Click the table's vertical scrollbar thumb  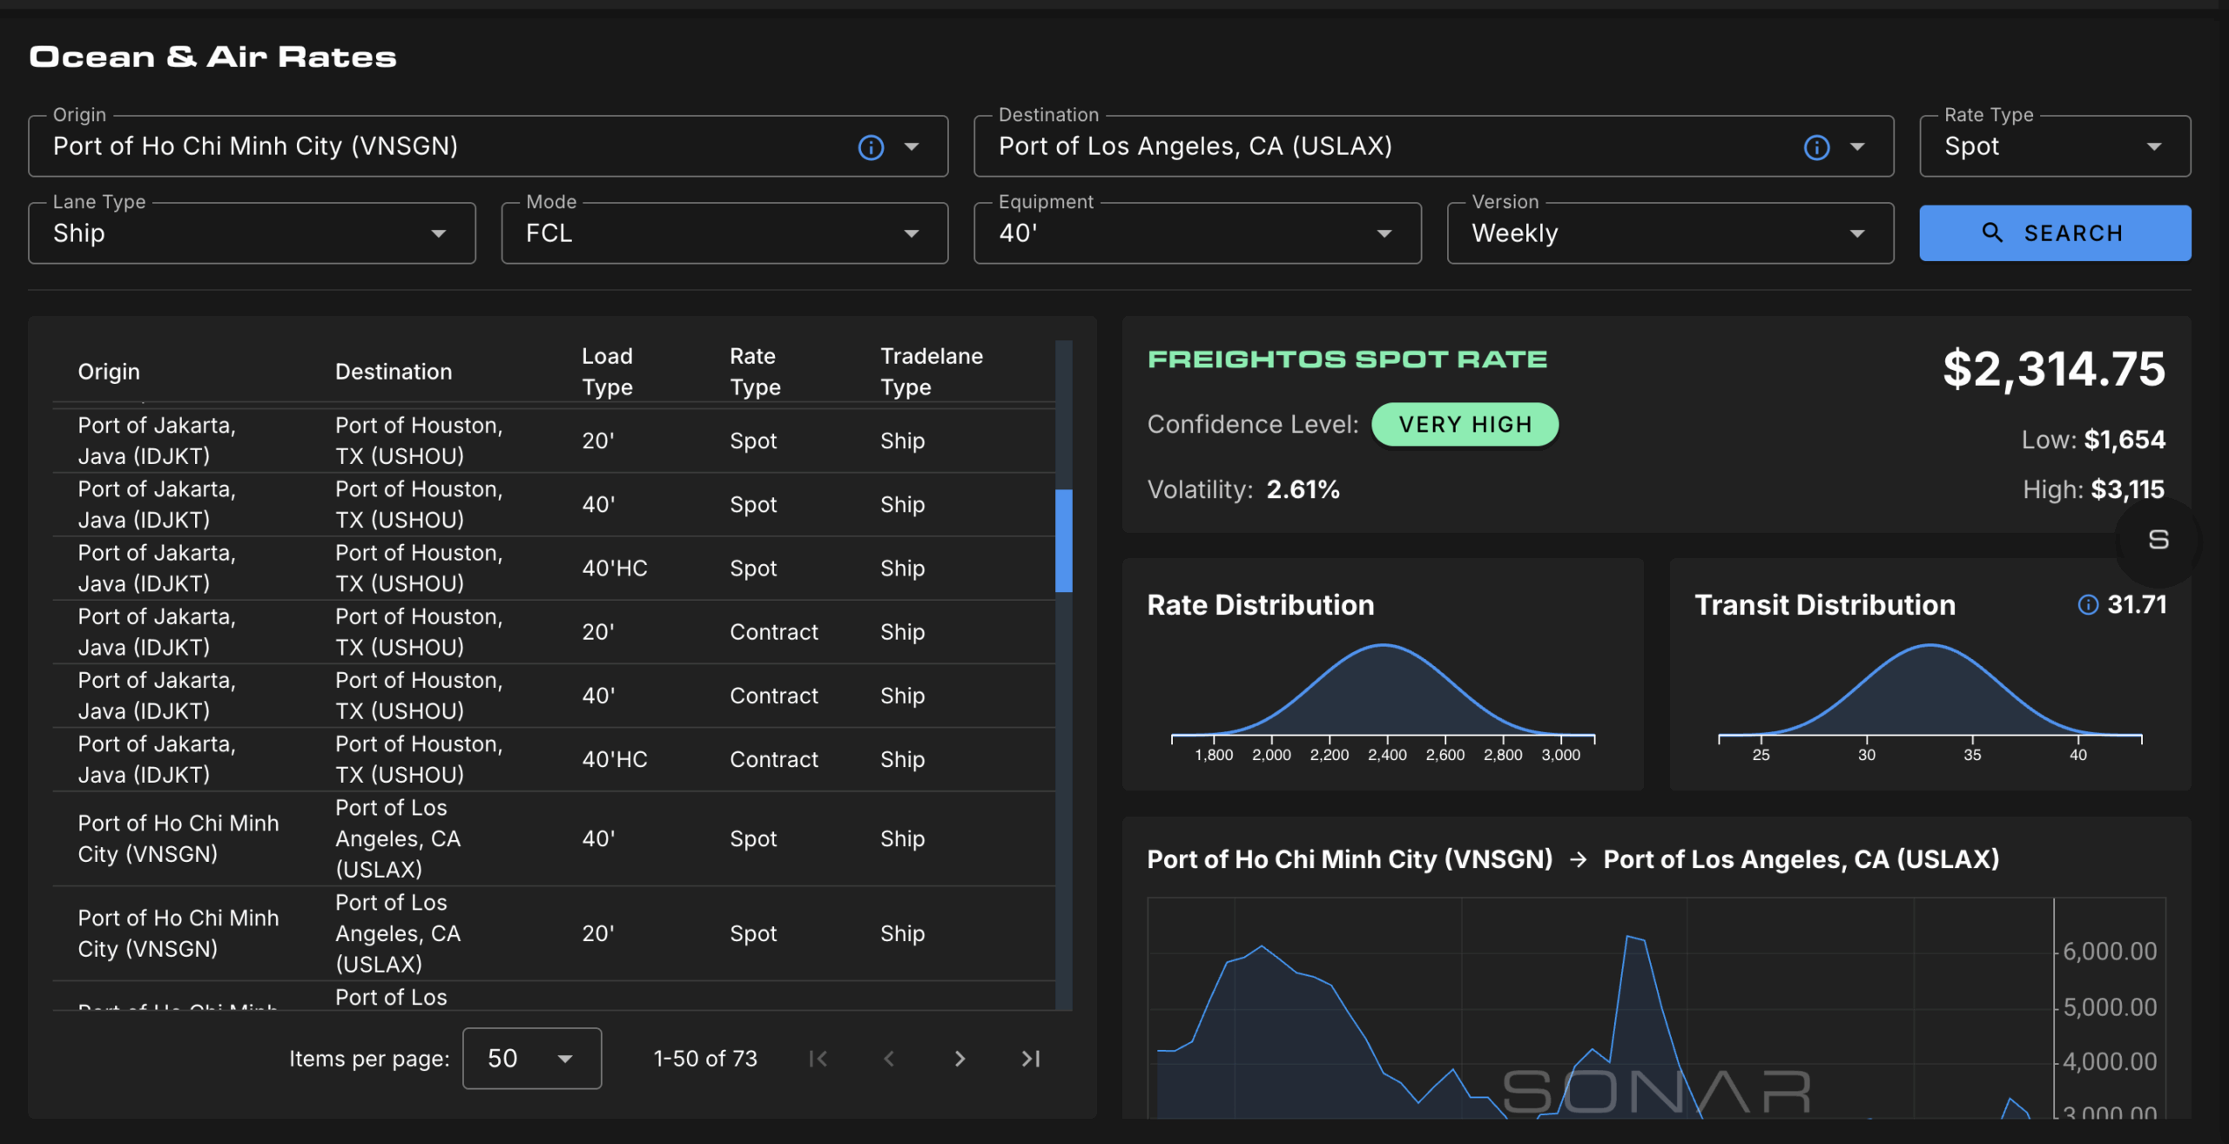click(x=1063, y=540)
